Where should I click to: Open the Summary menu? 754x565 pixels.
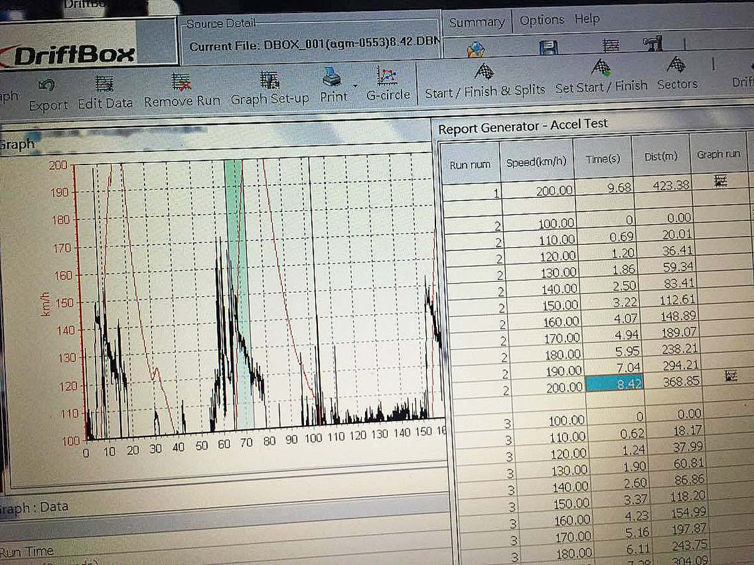click(x=476, y=22)
